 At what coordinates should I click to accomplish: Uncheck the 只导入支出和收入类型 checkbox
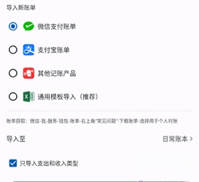[x=13, y=163]
